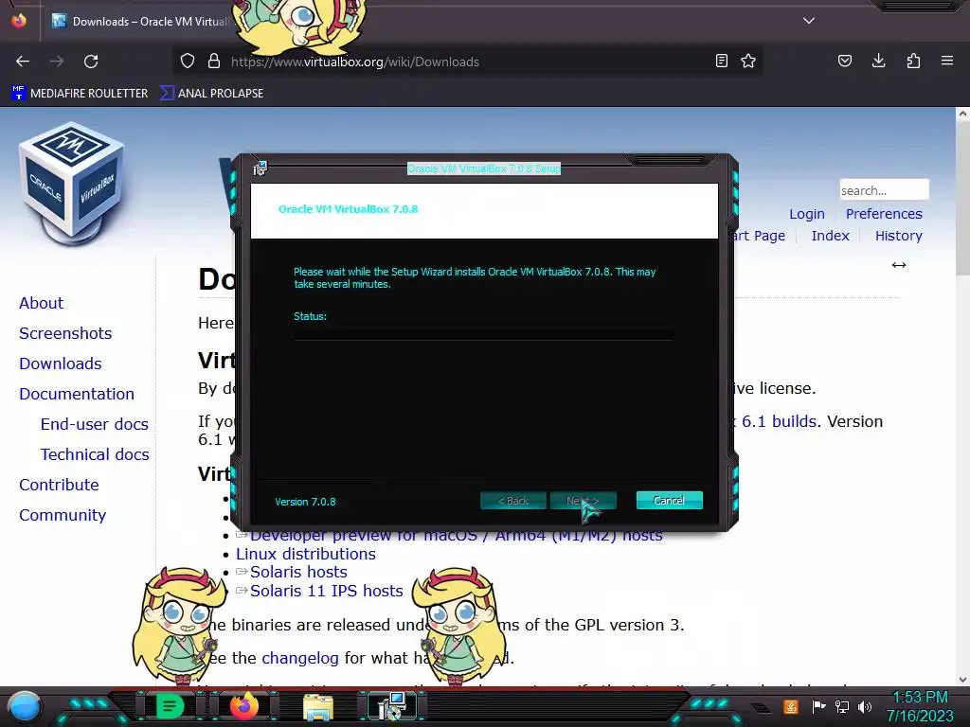
Task: Select the Downloads – Oracle VM tab
Action: pyautogui.click(x=139, y=21)
